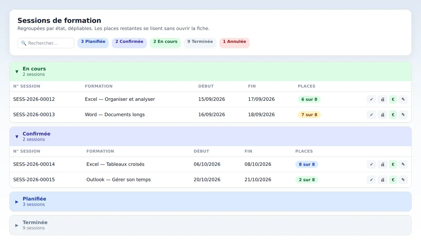Click the pencil edit icon for SESS-2026-00013
This screenshot has width=421, height=248.
pos(403,115)
